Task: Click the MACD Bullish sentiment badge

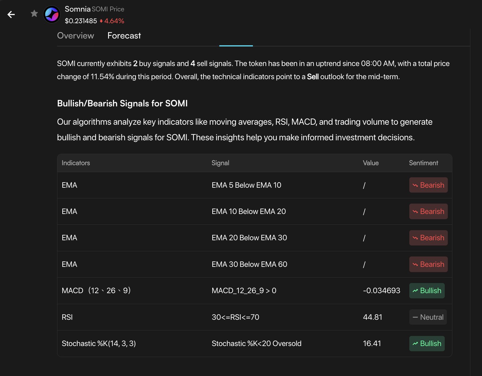Action: click(427, 291)
